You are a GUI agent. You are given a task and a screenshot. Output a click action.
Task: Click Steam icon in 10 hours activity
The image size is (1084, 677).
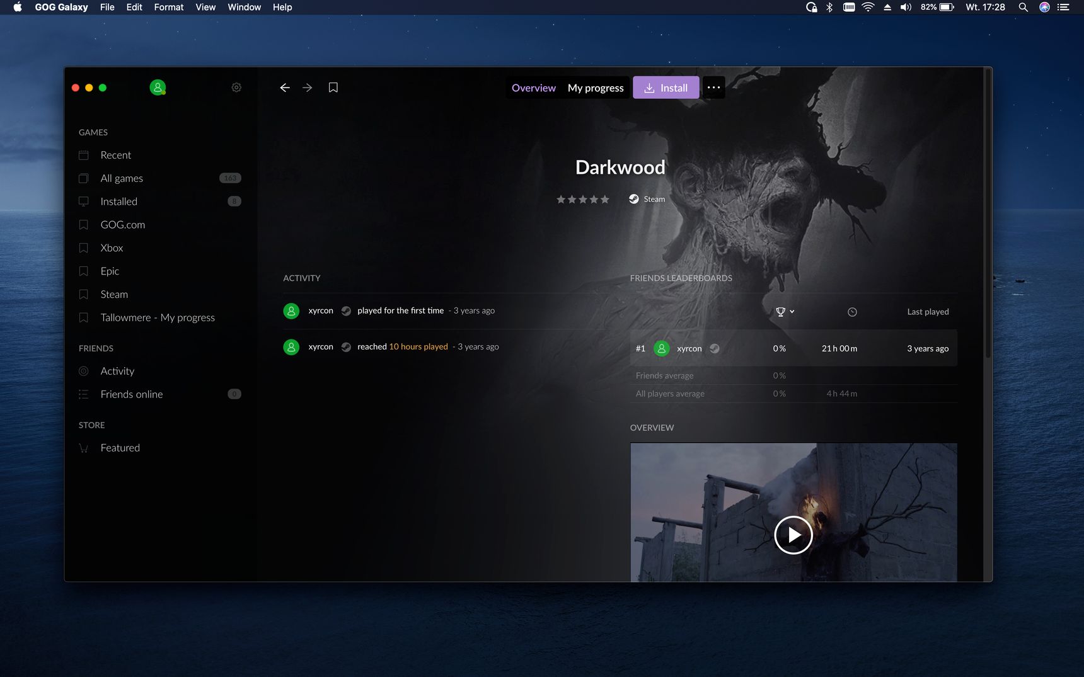(x=346, y=347)
